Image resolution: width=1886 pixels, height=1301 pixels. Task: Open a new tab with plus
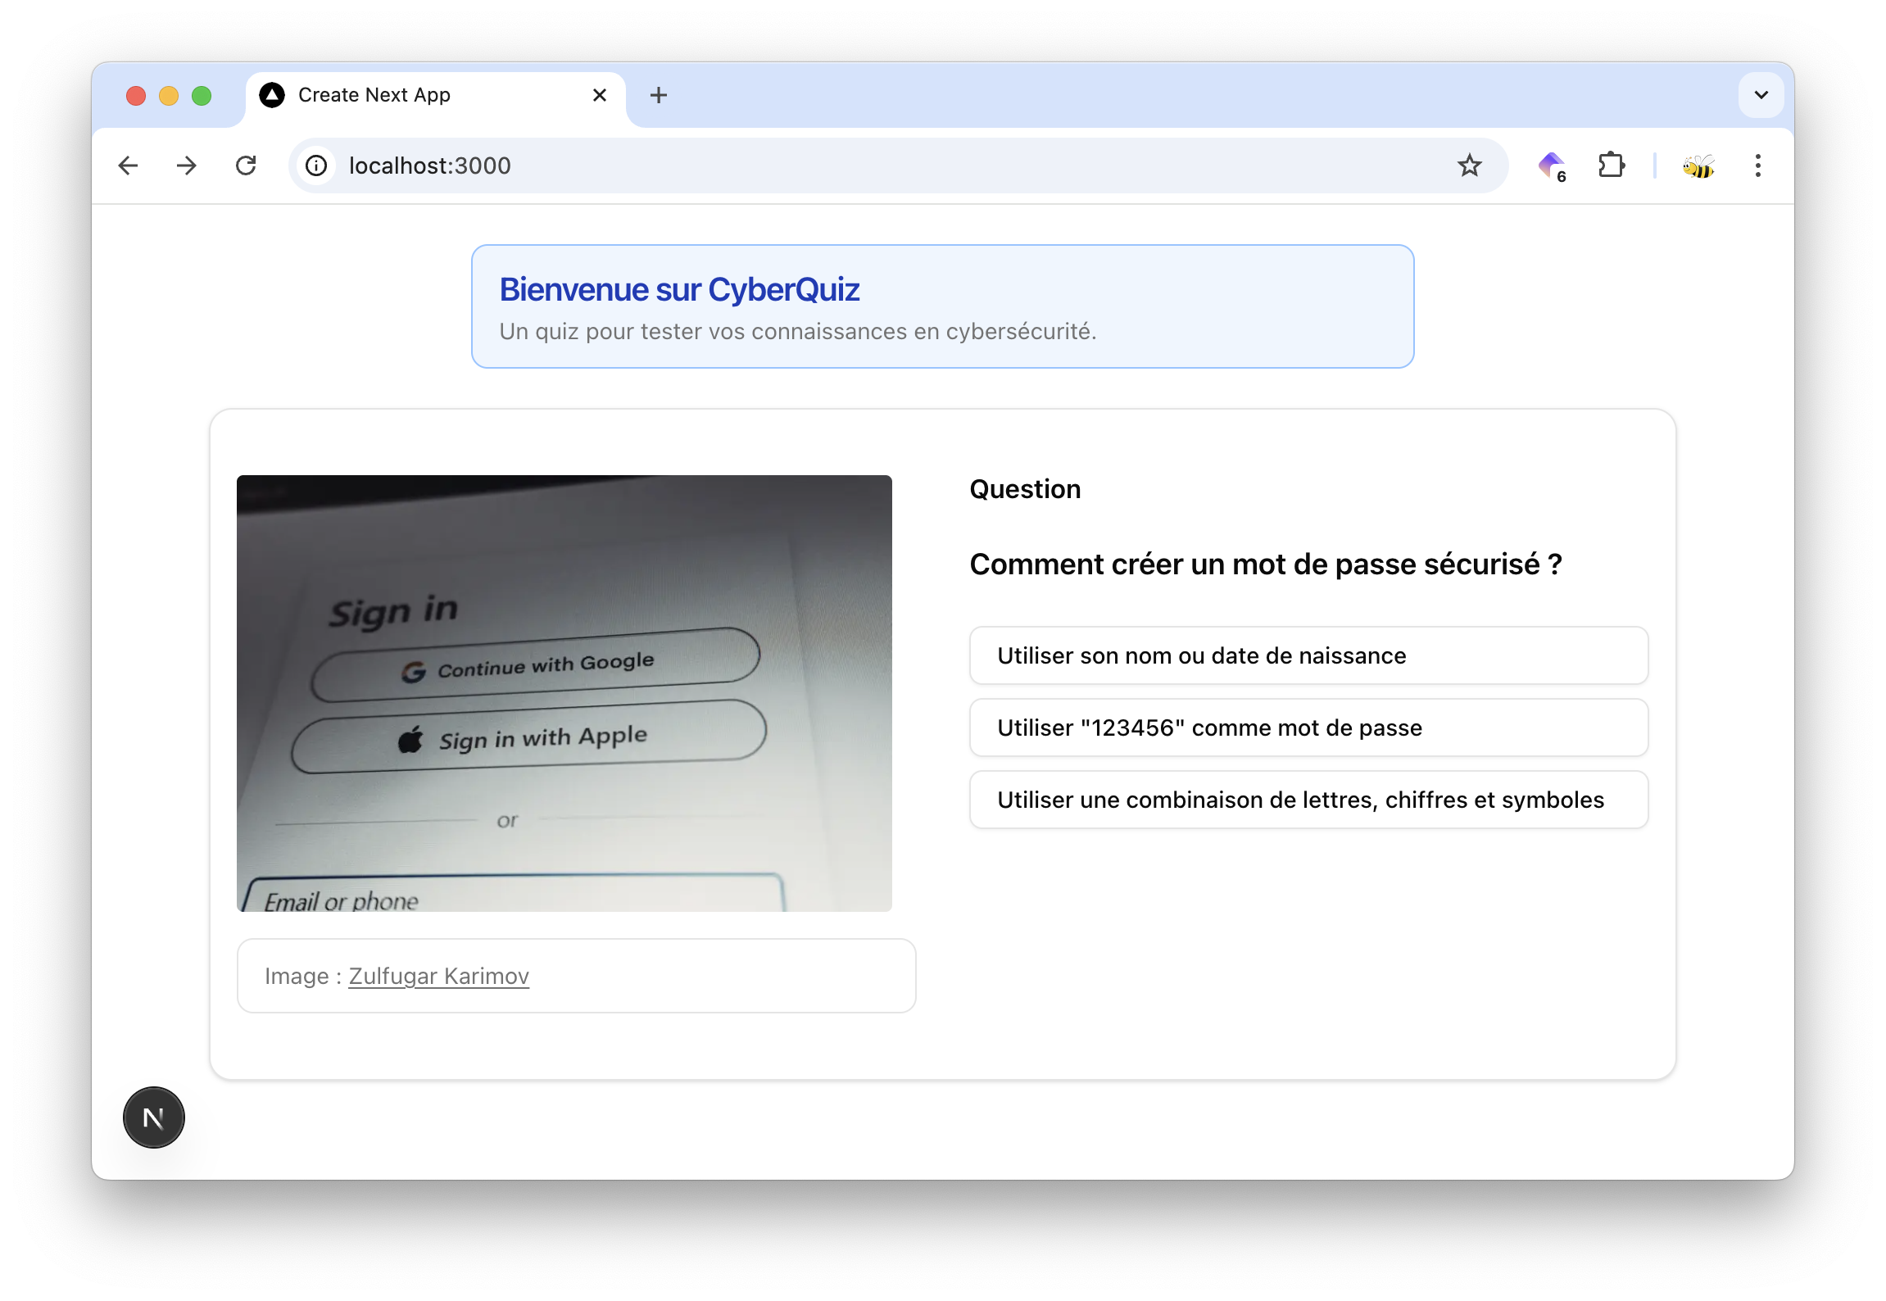point(659,95)
